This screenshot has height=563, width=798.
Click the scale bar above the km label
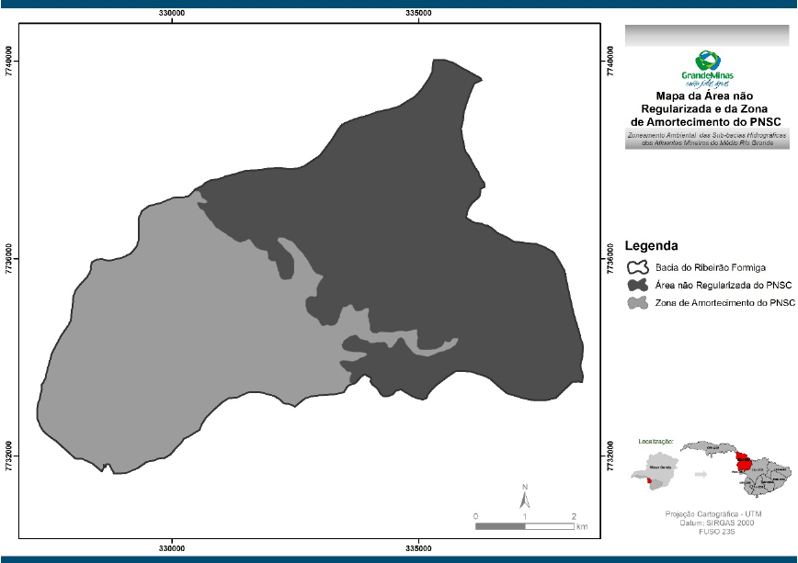(x=524, y=526)
